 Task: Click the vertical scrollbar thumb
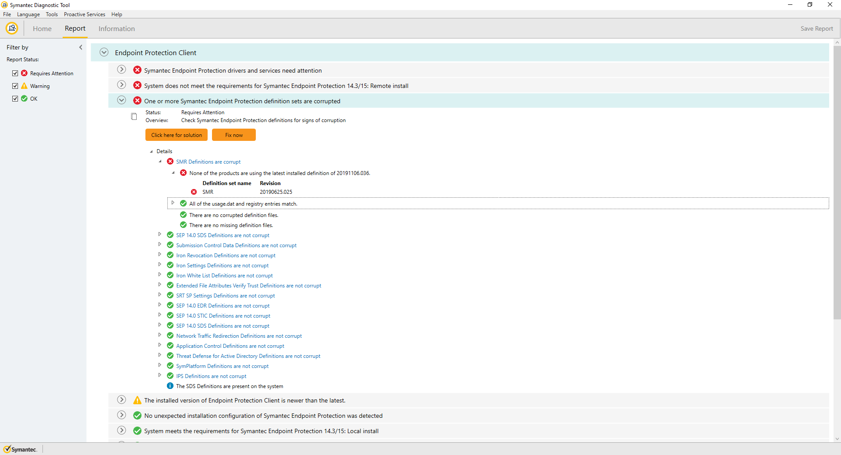point(837,182)
